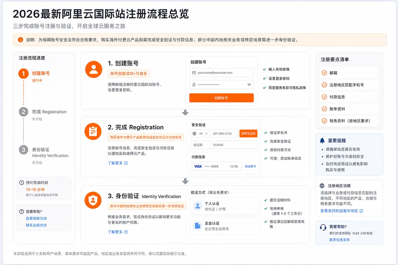Click the clock icon beside 预计完成时间
The height and width of the screenshot is (265, 398).
coord(22,183)
